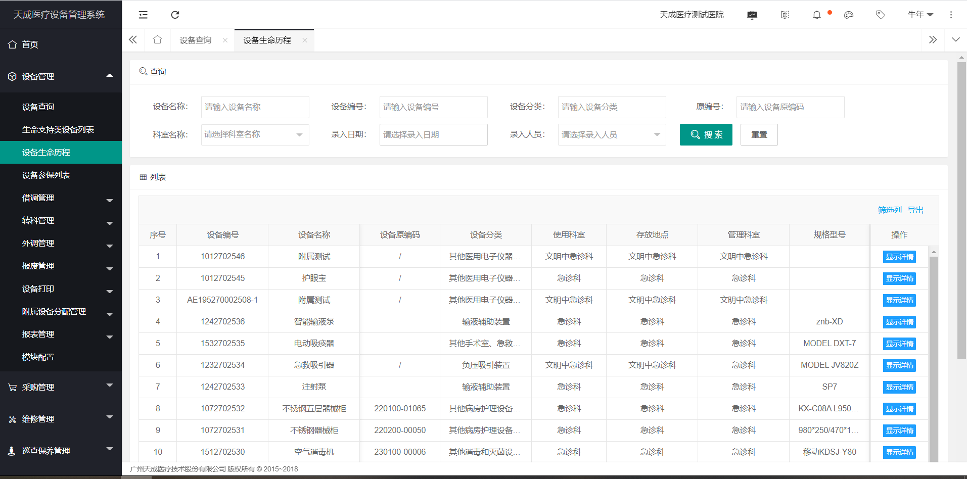
Task: Close the 设备查询 tab
Action: pyautogui.click(x=225, y=40)
